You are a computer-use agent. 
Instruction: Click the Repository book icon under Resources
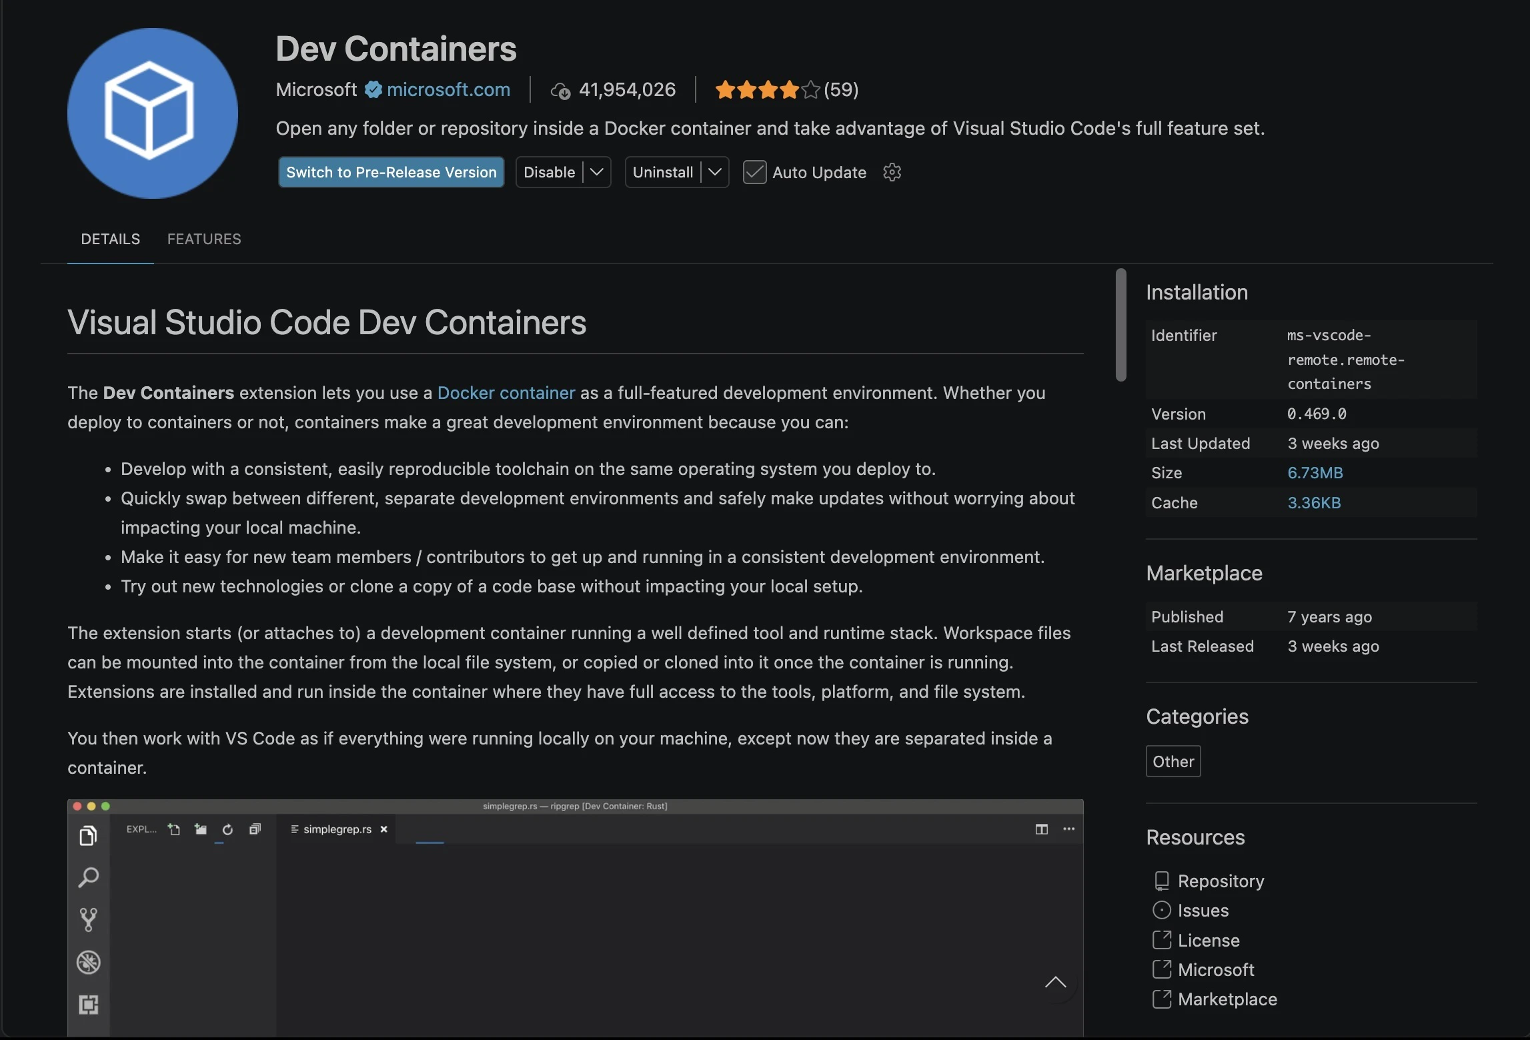1161,881
